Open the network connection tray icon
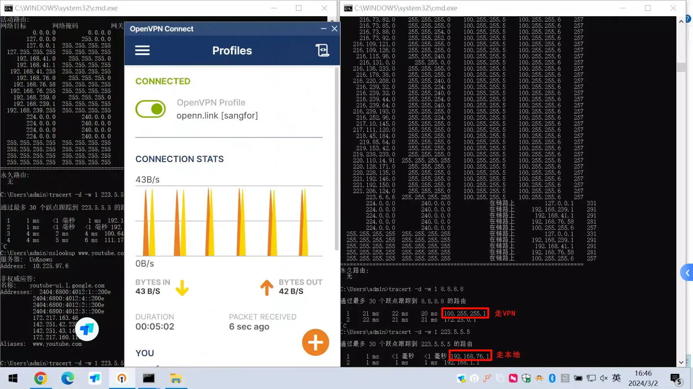The image size is (693, 389). pyautogui.click(x=591, y=378)
